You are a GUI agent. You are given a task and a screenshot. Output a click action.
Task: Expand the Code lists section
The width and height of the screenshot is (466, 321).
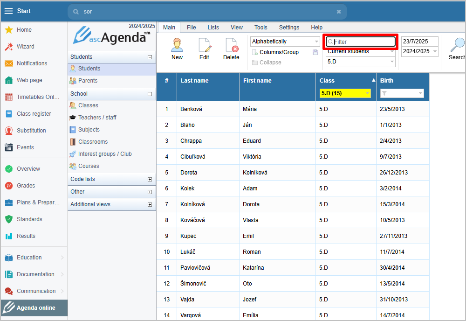[150, 179]
